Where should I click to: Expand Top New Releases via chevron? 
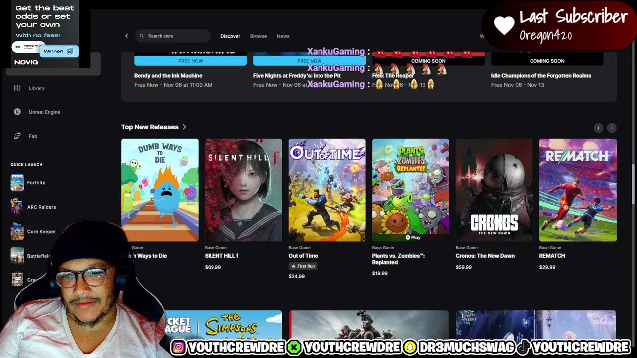click(184, 127)
